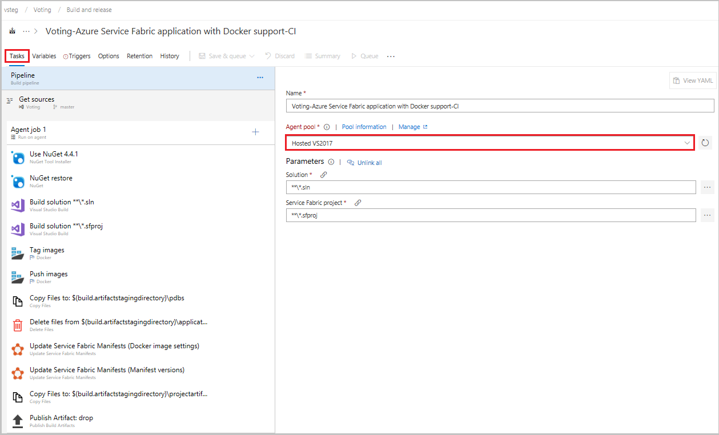The image size is (719, 435).
Task: Expand the Save & queue dropdown arrow
Action: tap(252, 56)
